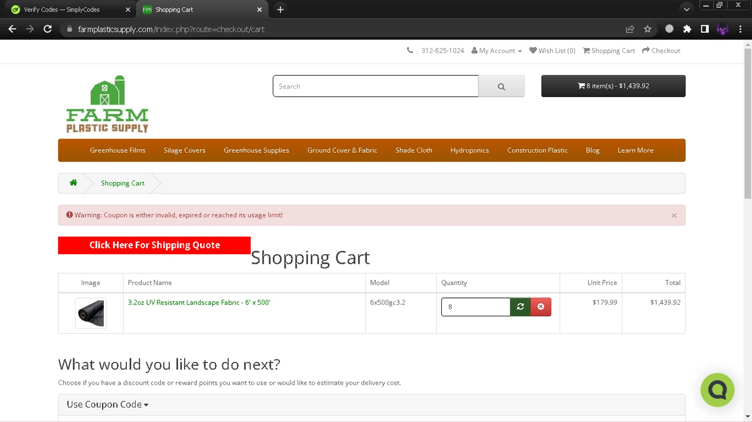
Task: Click the Farm Plastic Supply logo
Action: click(x=107, y=104)
